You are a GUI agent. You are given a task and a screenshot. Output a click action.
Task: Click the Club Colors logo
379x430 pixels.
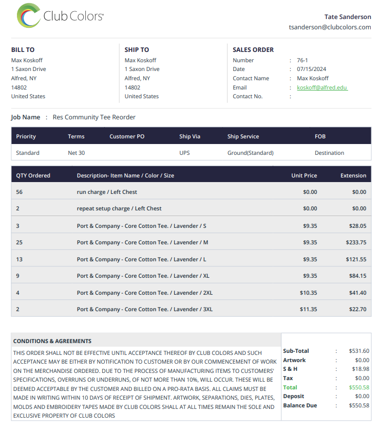(60, 15)
